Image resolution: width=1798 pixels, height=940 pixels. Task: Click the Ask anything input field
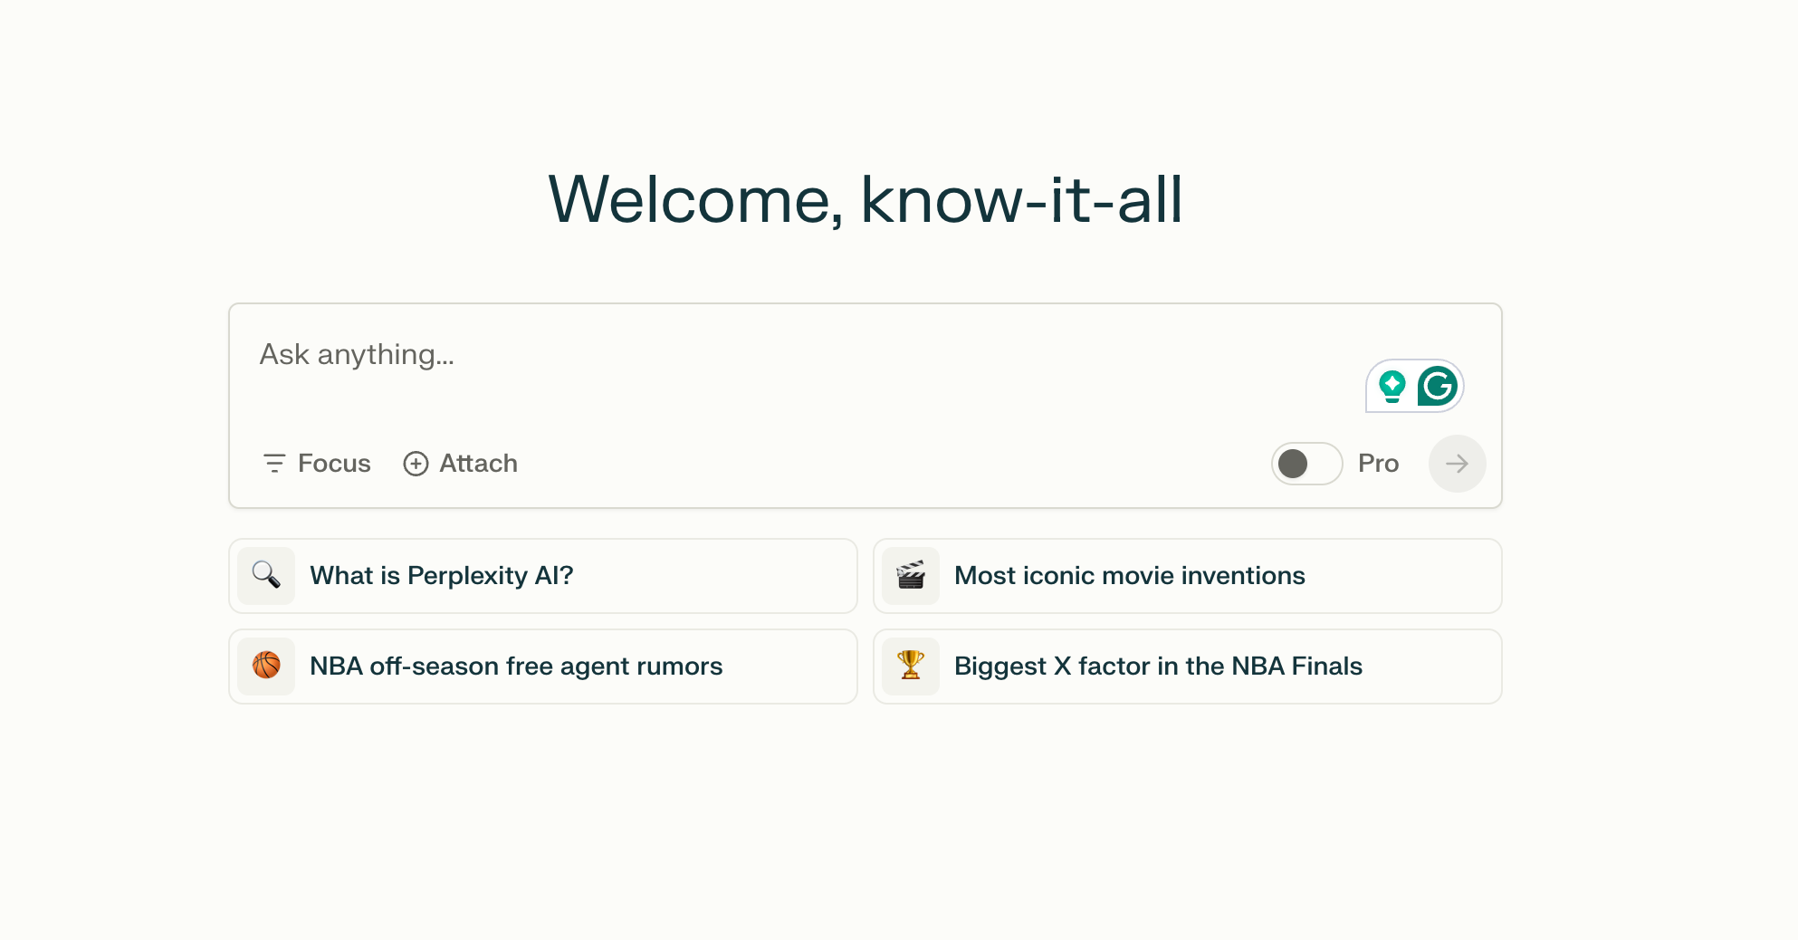634,355
